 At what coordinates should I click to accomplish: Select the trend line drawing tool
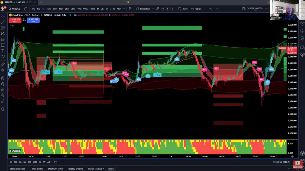click(3, 22)
